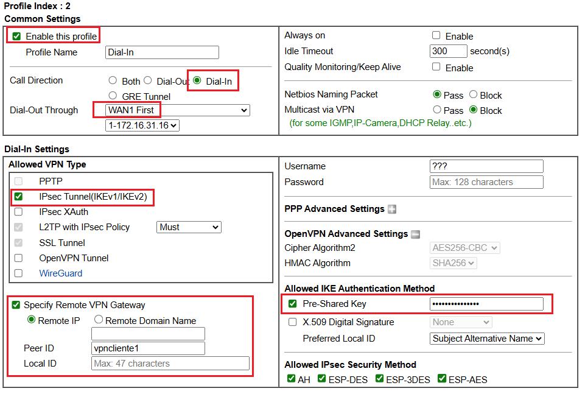Screen dimensions: 588x394
Task: Click the Profile Name field
Action: (x=162, y=52)
